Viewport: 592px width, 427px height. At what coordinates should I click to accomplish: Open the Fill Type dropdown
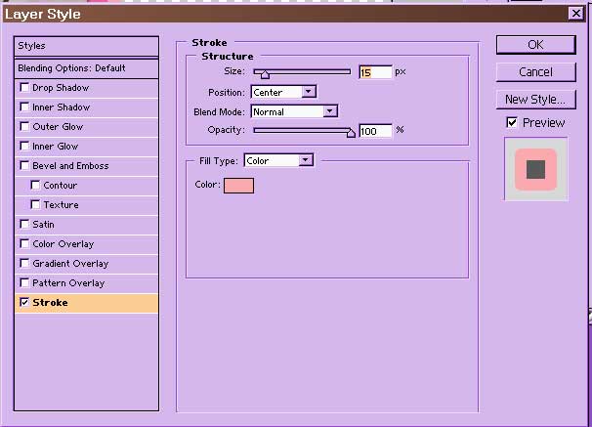pos(278,160)
